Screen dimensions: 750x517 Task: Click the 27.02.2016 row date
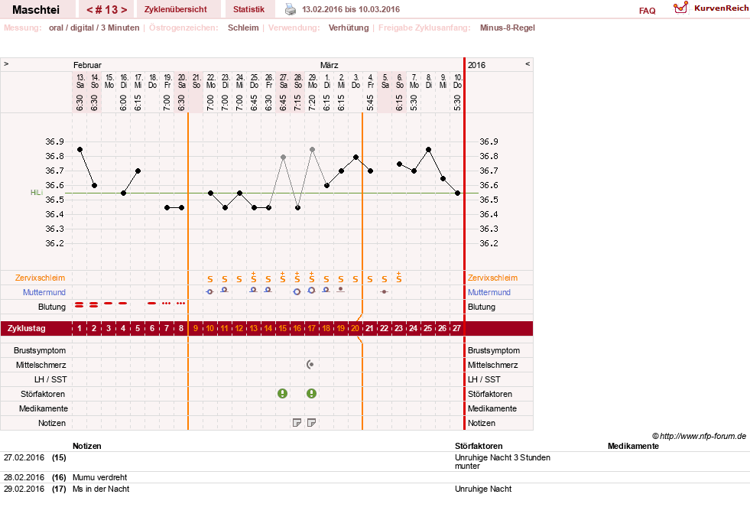(x=24, y=457)
